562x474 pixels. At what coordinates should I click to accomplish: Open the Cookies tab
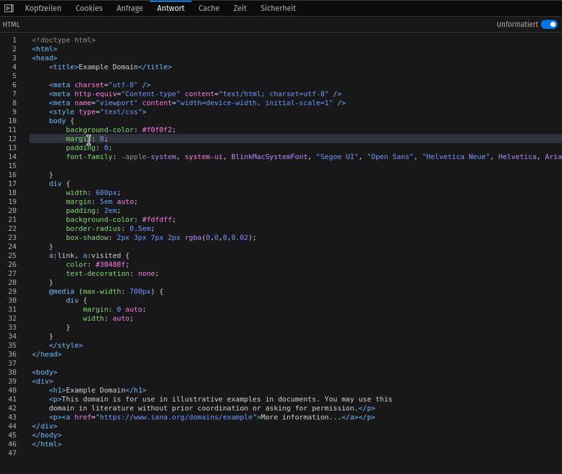pyautogui.click(x=88, y=8)
